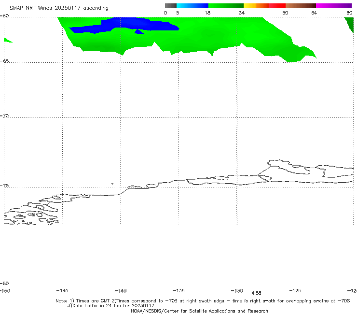The image size is (357, 314).
Task: Click the 'SMAP NRT Winds 20250117 ascending' title
Action: (59, 8)
